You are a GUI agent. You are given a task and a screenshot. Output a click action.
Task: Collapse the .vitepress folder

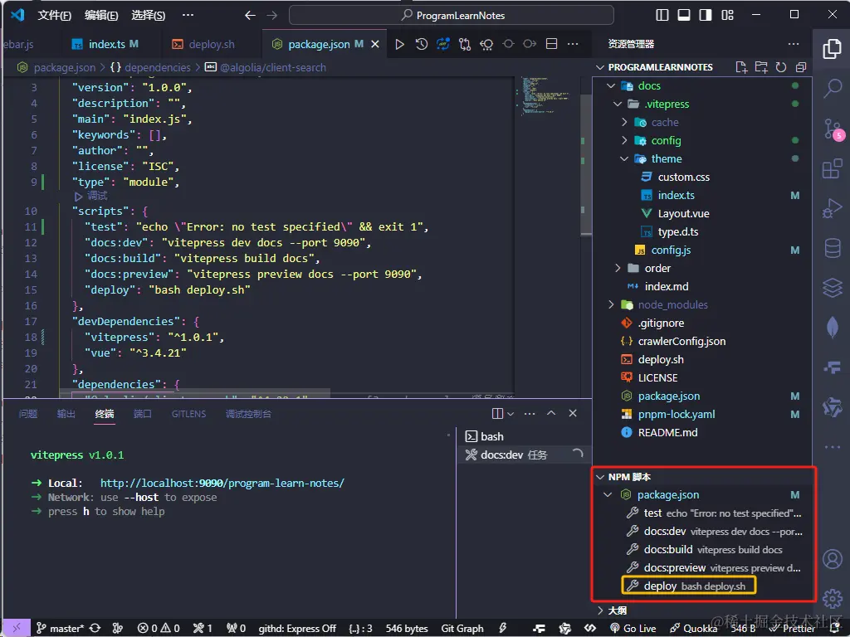click(618, 104)
